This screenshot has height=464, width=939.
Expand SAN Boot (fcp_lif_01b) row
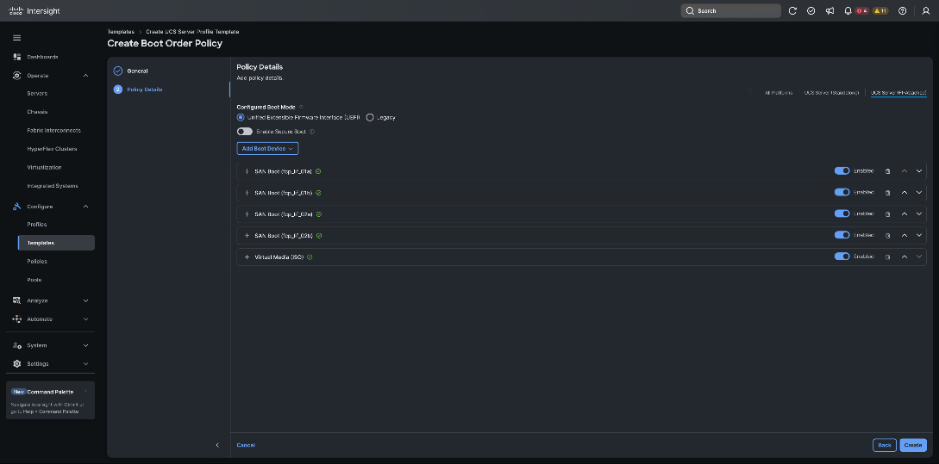(247, 193)
